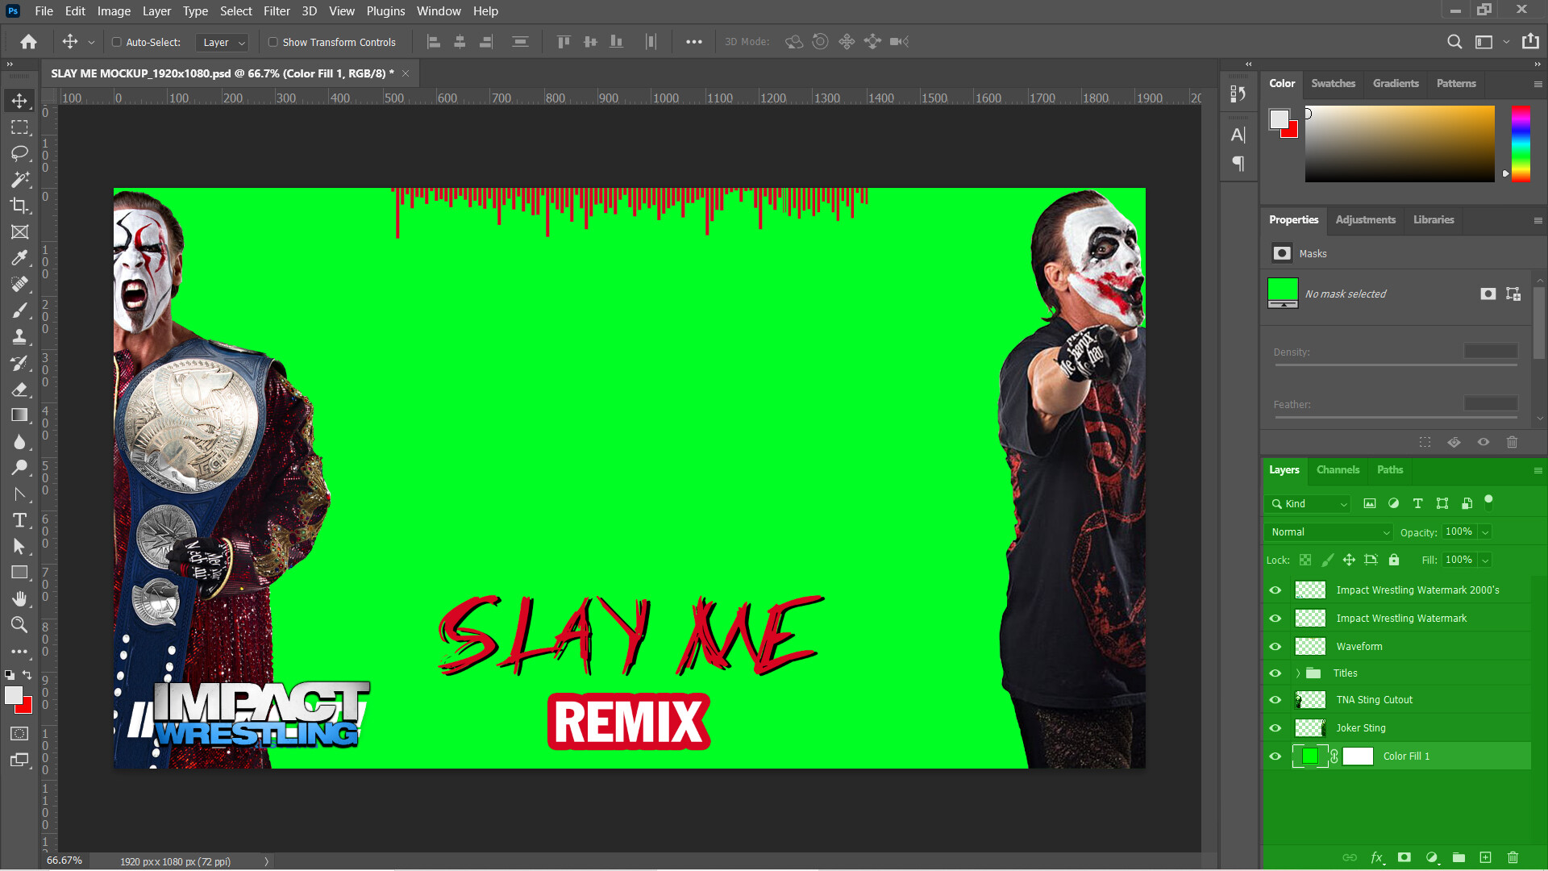Viewport: 1548px width, 871px height.
Task: Select the Crop tool
Action: (19, 206)
